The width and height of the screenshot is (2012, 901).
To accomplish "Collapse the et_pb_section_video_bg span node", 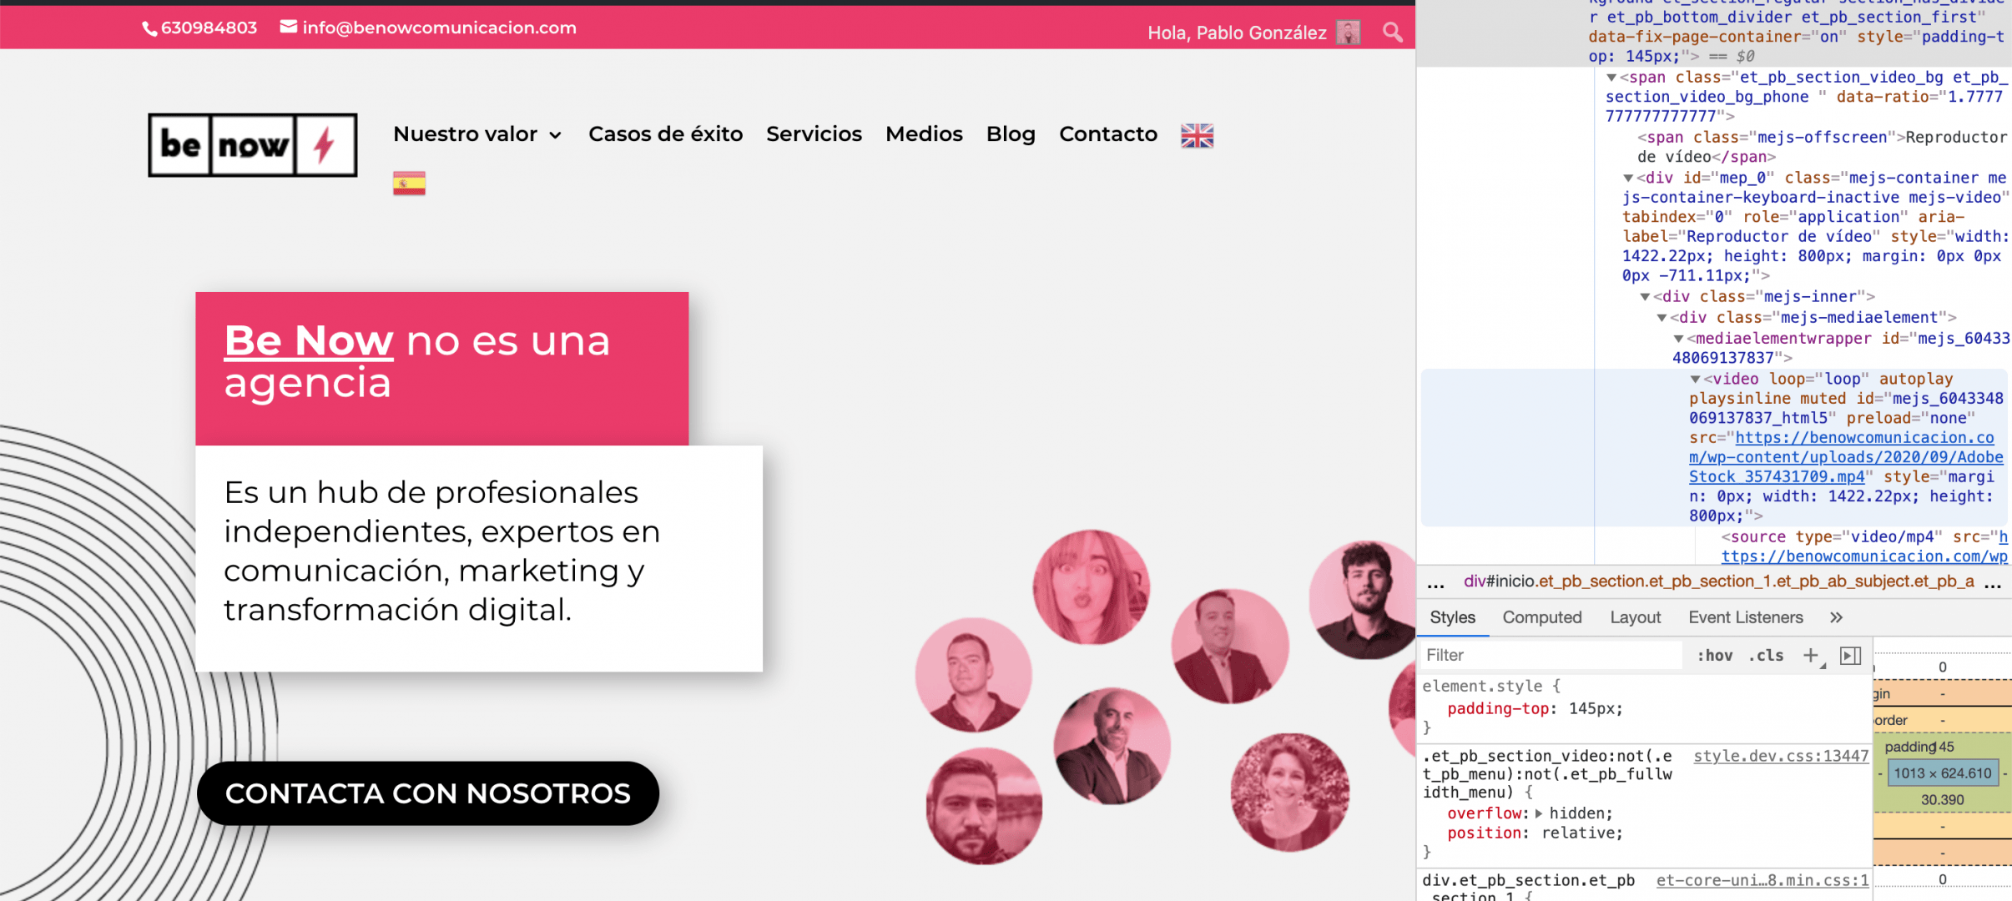I will (1611, 78).
